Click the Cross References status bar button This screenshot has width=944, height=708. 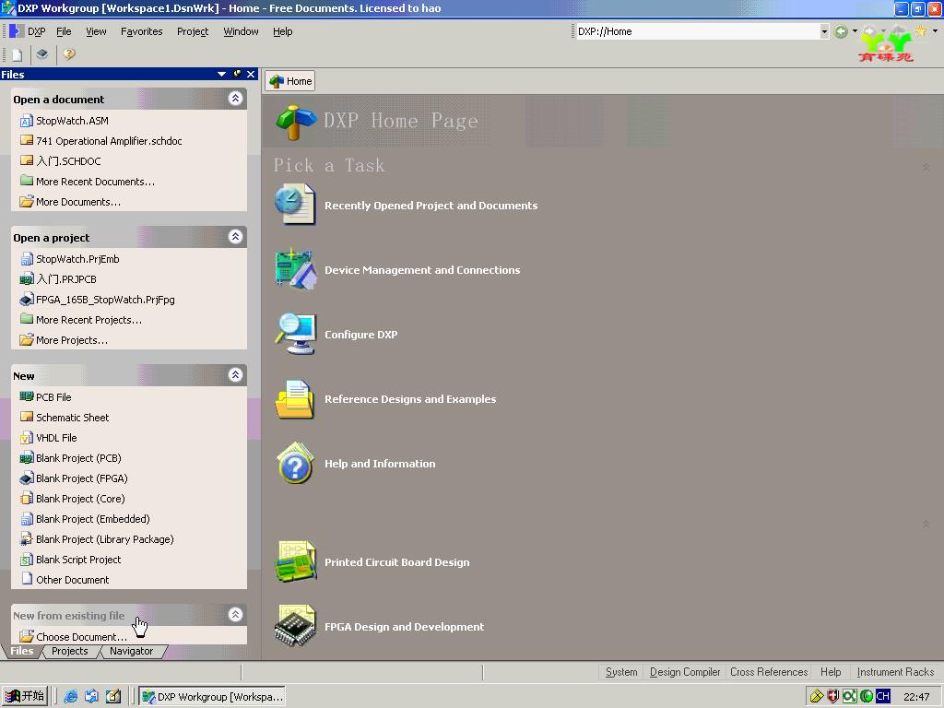click(769, 672)
